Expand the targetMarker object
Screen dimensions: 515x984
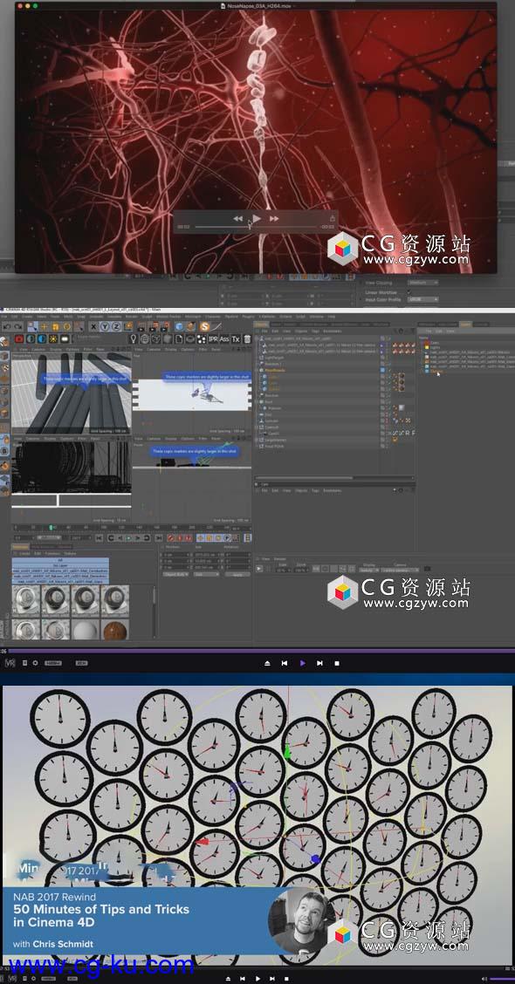tap(257, 440)
